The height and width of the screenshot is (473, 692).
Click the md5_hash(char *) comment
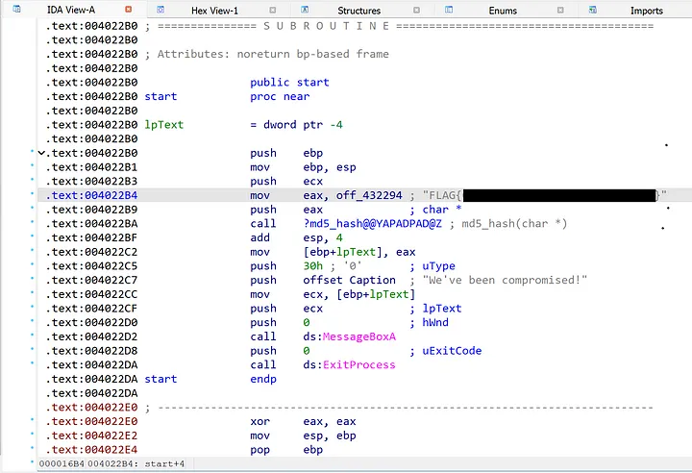pos(514,223)
